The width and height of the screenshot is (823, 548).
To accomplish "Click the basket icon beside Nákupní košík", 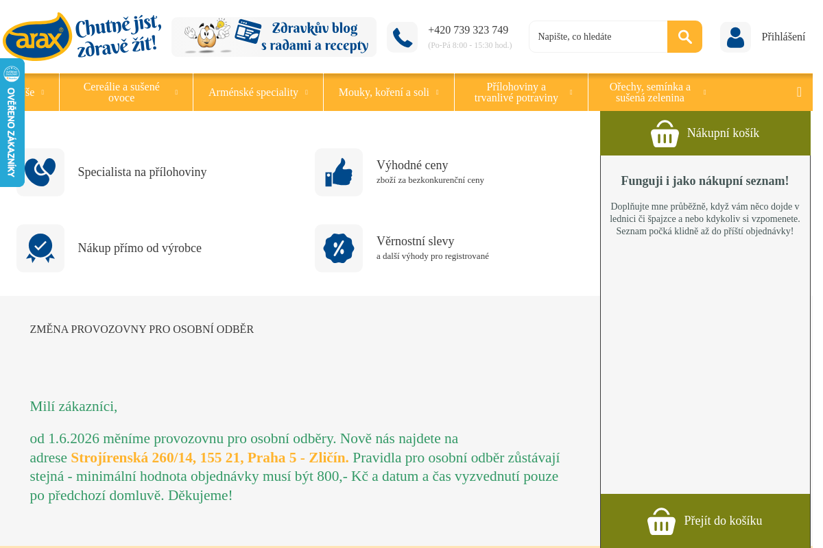I will [665, 134].
